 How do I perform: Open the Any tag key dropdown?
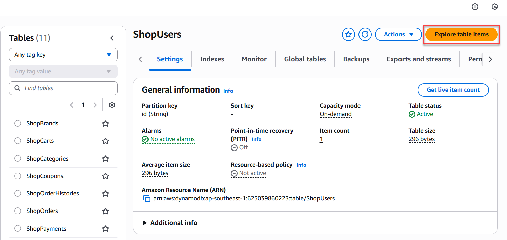[63, 55]
